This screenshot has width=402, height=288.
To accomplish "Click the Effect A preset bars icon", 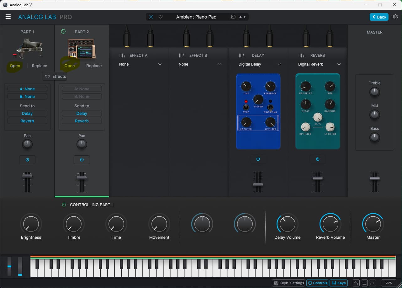I will coord(122,56).
